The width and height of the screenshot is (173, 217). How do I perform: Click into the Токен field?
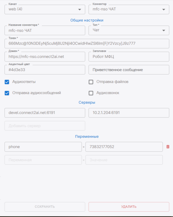click(87, 43)
